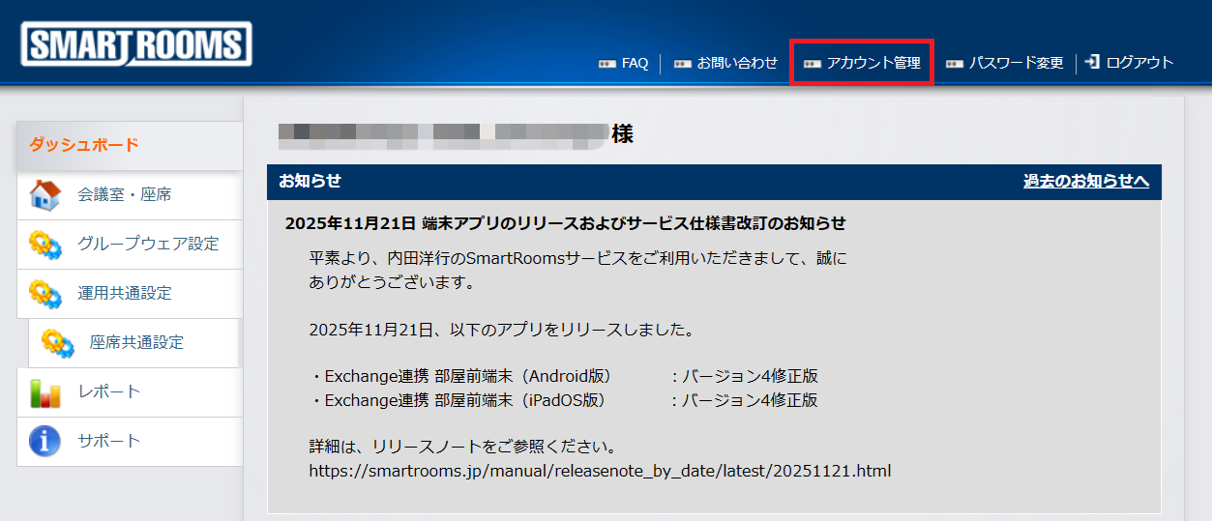The height and width of the screenshot is (521, 1212).
Task: Click the small icon beside FAQ
Action: [x=606, y=64]
